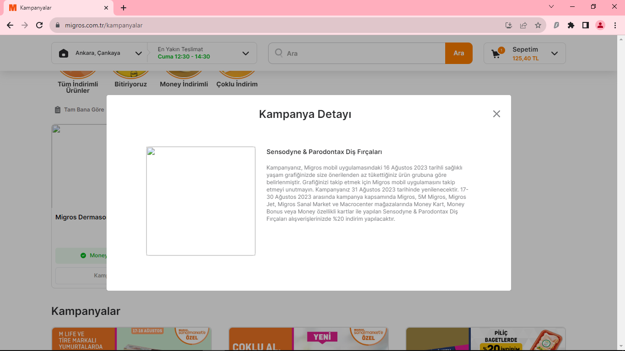
Task: Open the M Life yumurta campaign banner
Action: [x=131, y=339]
